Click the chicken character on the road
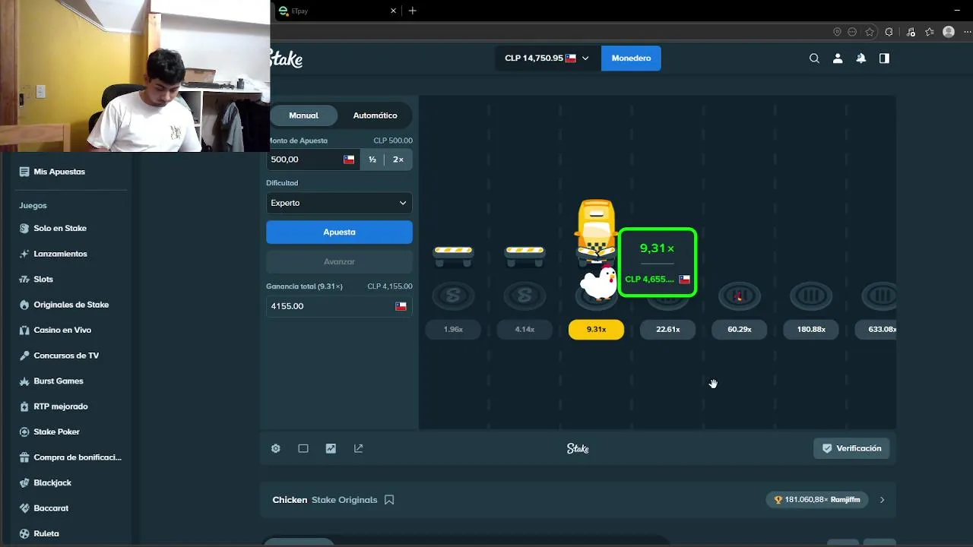Screen dimensions: 973x547 598,282
